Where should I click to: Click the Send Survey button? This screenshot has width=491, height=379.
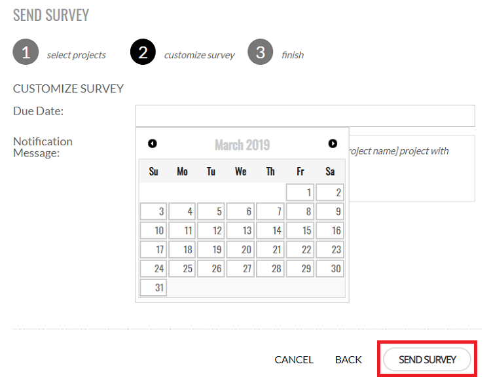(427, 359)
